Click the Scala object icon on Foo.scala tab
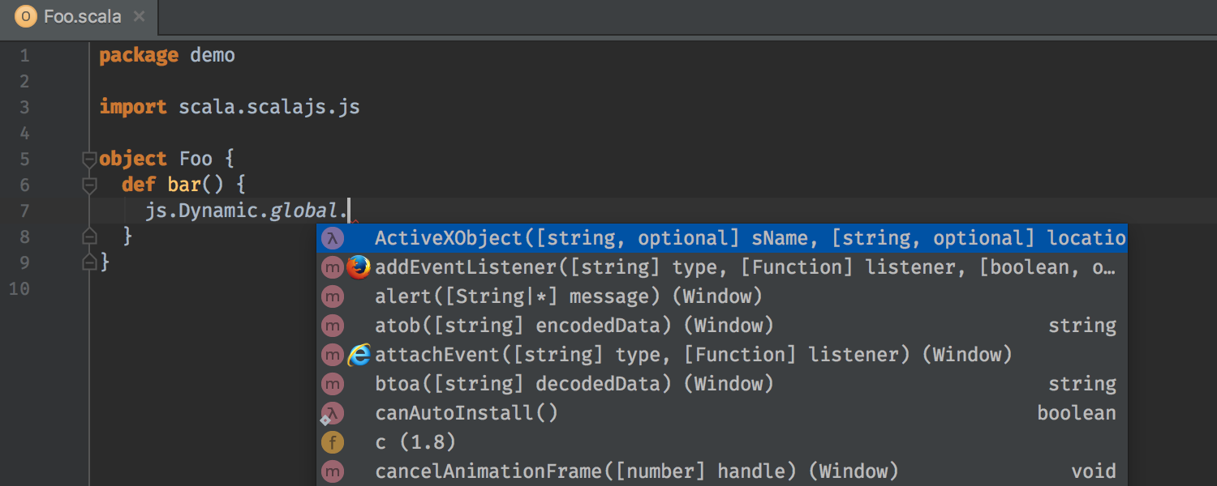1217x486 pixels. click(26, 16)
